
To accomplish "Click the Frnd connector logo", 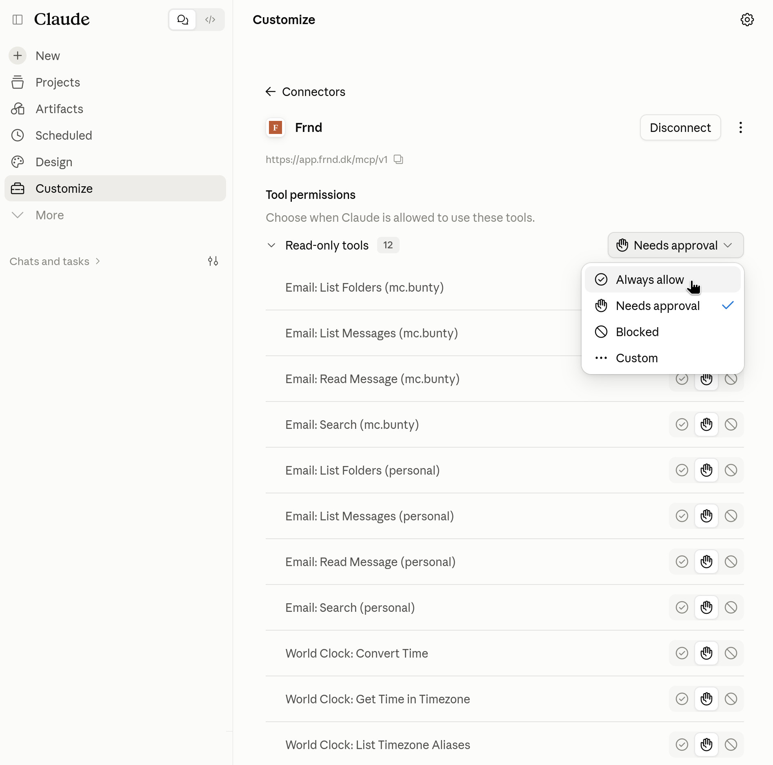I will (275, 127).
